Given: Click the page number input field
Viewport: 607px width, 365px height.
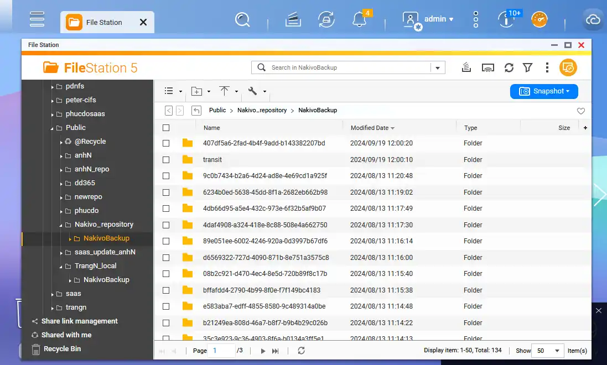Looking at the screenshot, I should (221, 351).
